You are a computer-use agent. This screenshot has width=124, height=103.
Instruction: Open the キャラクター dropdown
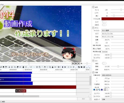[x=113, y=31]
